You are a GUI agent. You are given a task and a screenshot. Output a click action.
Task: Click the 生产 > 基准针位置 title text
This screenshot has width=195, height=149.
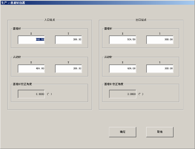(13, 3)
